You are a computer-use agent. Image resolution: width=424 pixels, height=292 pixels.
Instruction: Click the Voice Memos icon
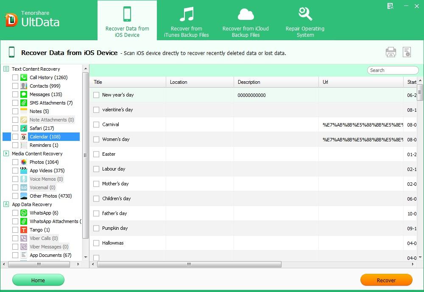pyautogui.click(x=24, y=179)
